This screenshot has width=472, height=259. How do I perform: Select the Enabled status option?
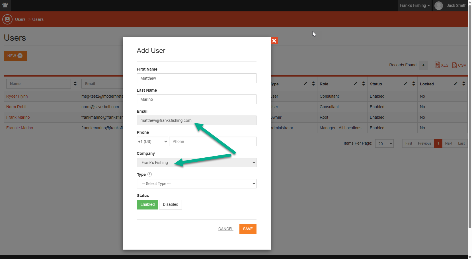coord(147,205)
